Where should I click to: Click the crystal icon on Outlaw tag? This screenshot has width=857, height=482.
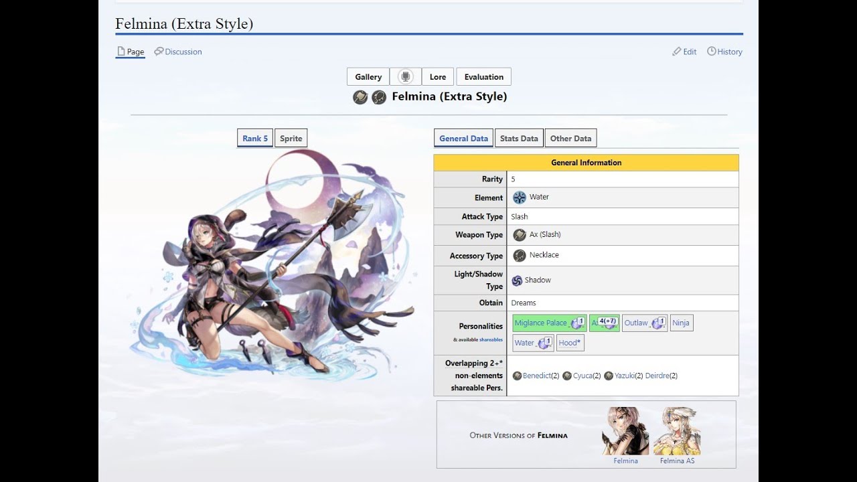click(x=657, y=323)
